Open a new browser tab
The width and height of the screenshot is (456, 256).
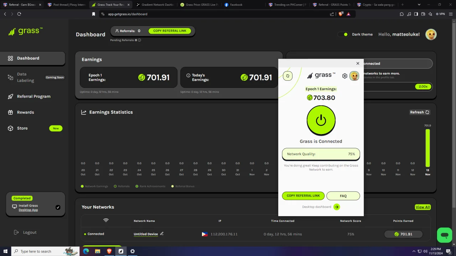[403, 5]
